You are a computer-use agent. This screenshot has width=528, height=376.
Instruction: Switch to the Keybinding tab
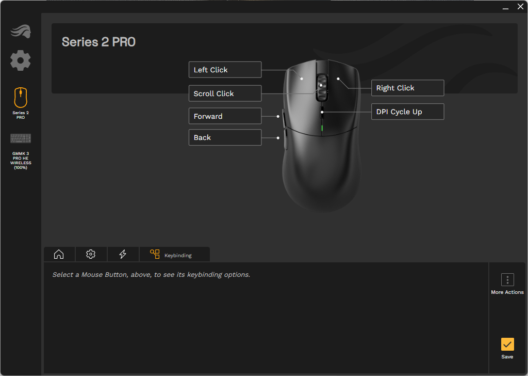[174, 254]
